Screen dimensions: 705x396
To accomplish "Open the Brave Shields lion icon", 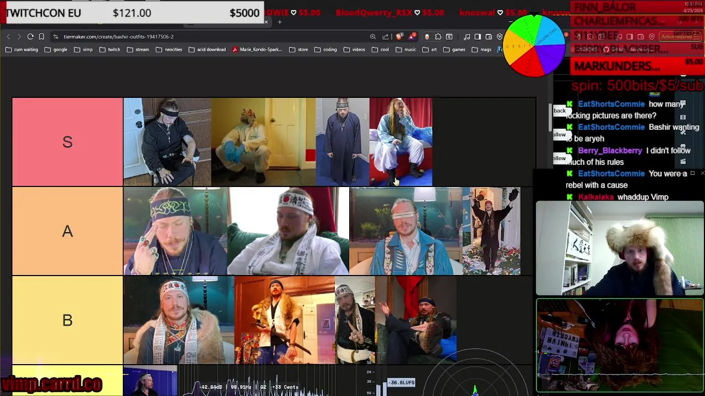I will [399, 37].
